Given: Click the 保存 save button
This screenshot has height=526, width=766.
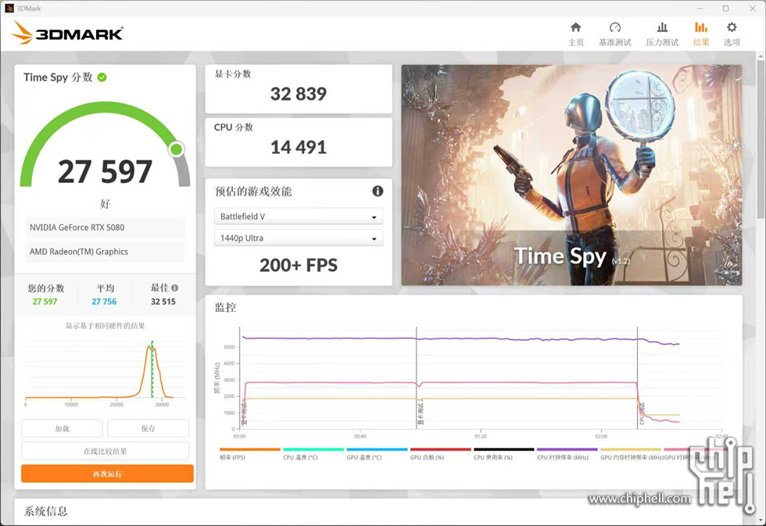Looking at the screenshot, I should 148,428.
